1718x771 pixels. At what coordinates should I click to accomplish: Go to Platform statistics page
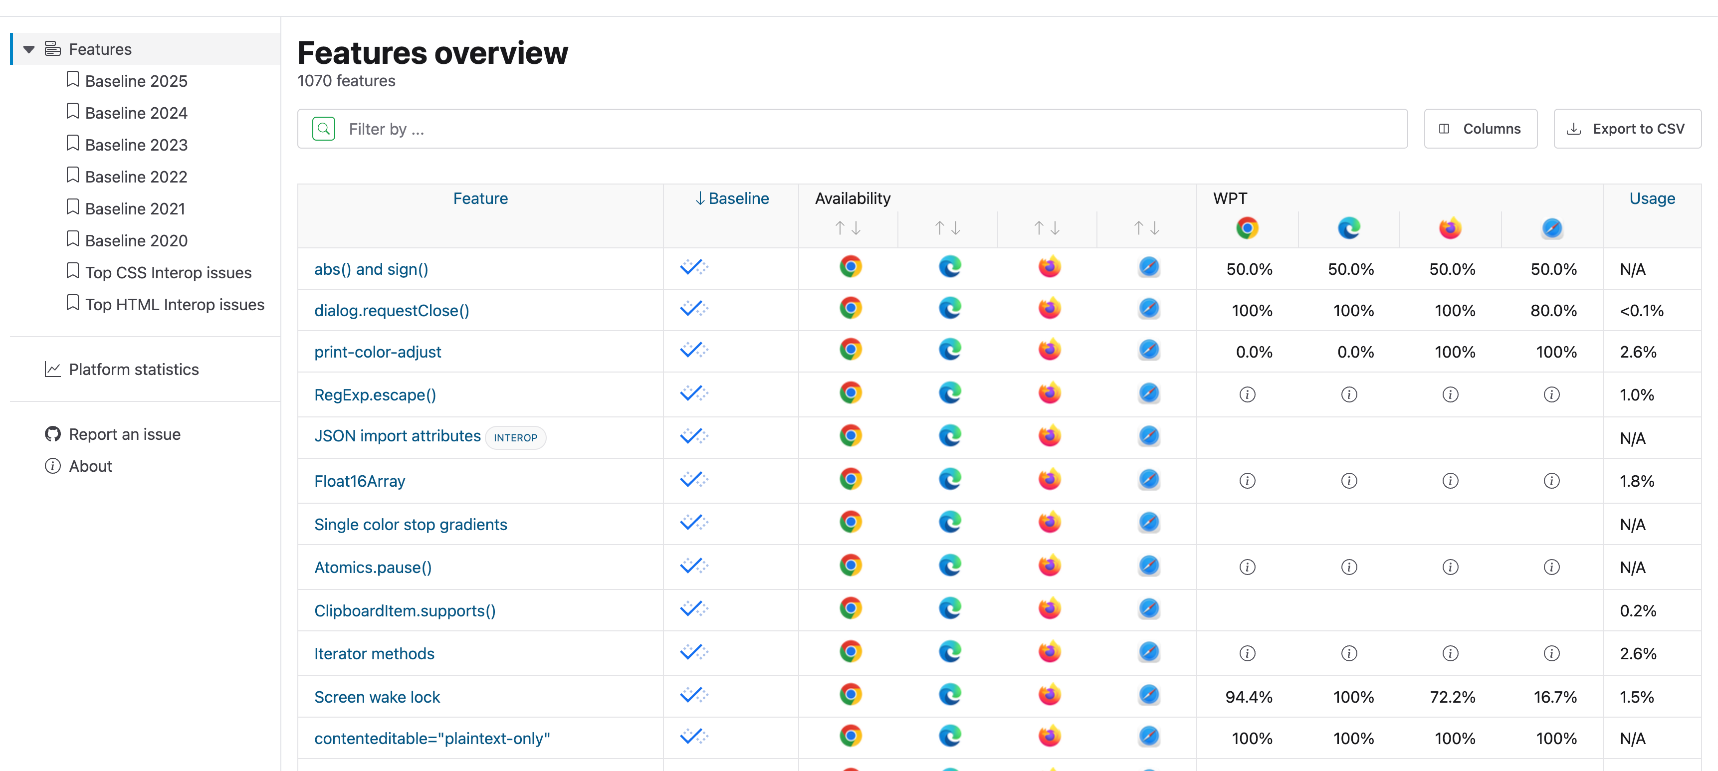[x=133, y=370]
